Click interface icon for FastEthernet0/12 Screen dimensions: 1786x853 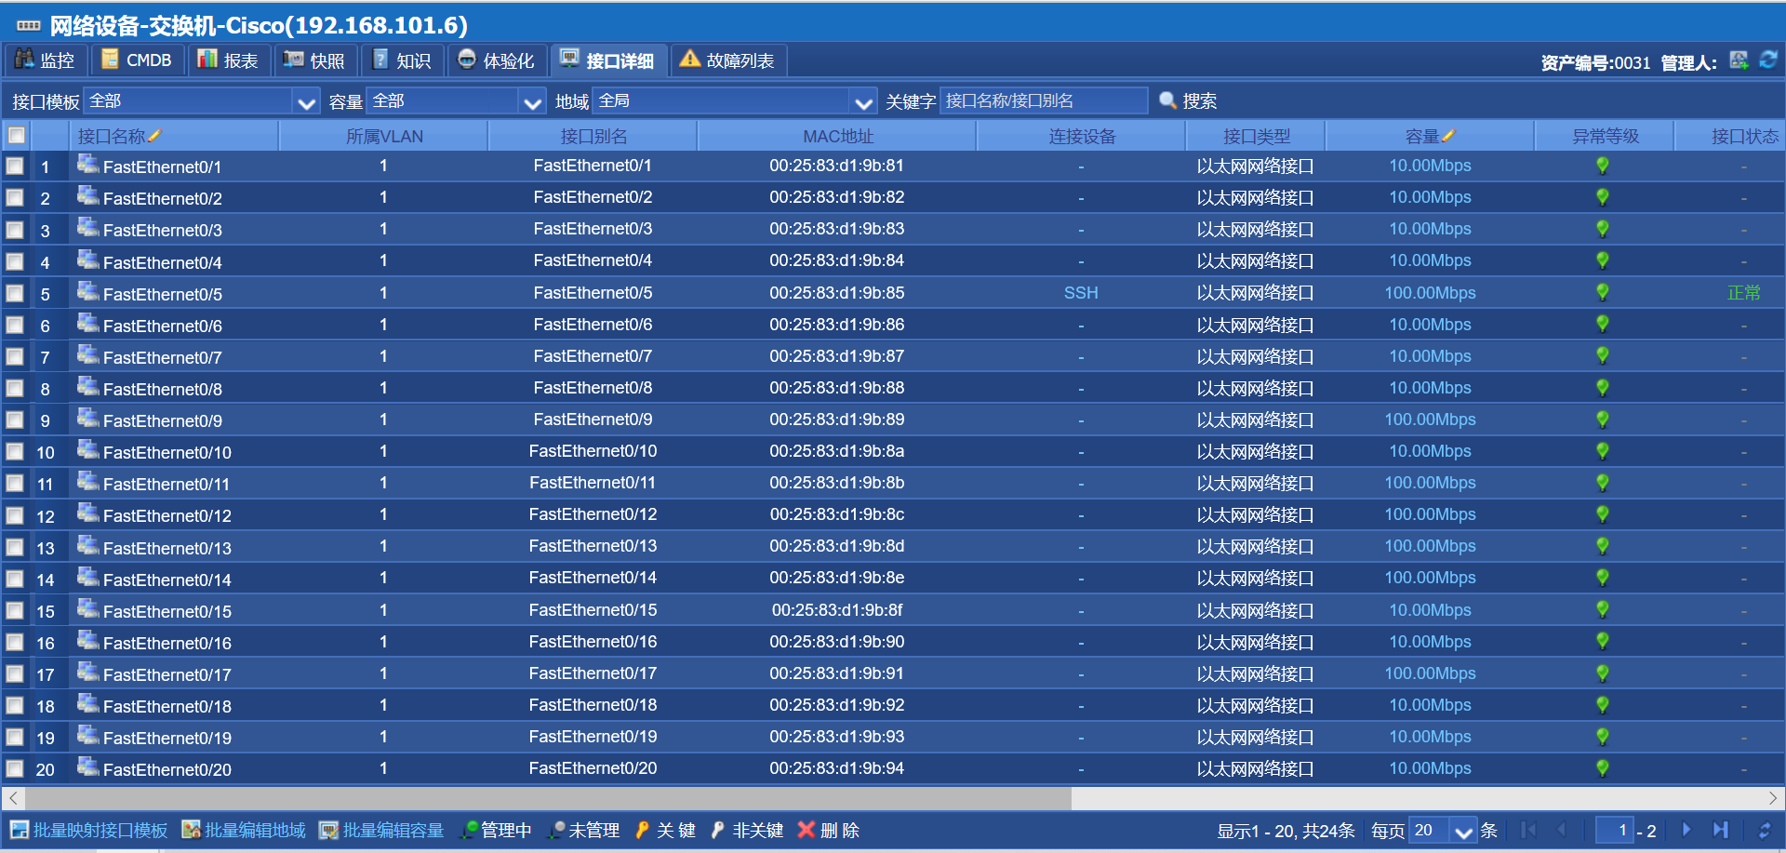(88, 513)
